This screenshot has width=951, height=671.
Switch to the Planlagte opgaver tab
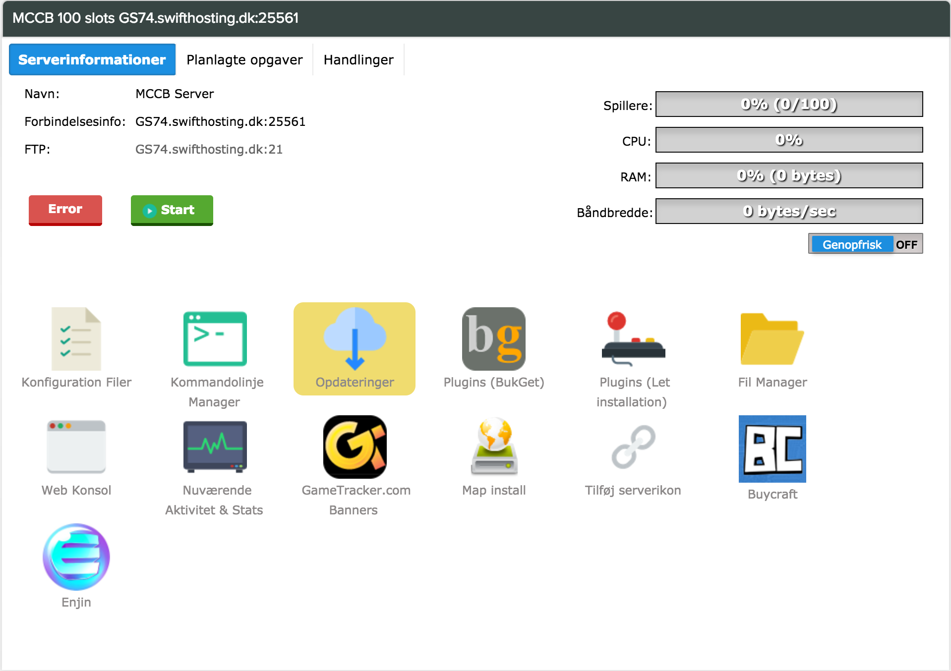click(244, 59)
